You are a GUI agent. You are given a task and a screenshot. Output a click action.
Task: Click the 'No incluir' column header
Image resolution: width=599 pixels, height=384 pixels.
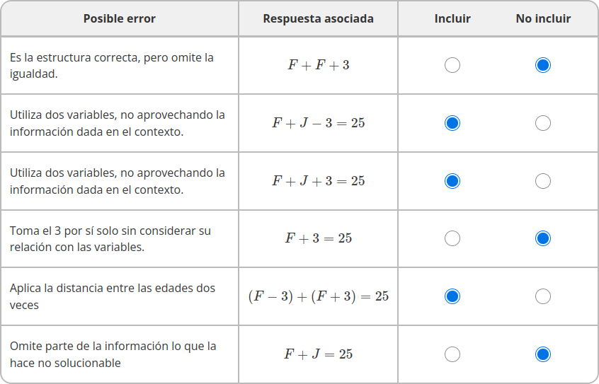click(543, 18)
